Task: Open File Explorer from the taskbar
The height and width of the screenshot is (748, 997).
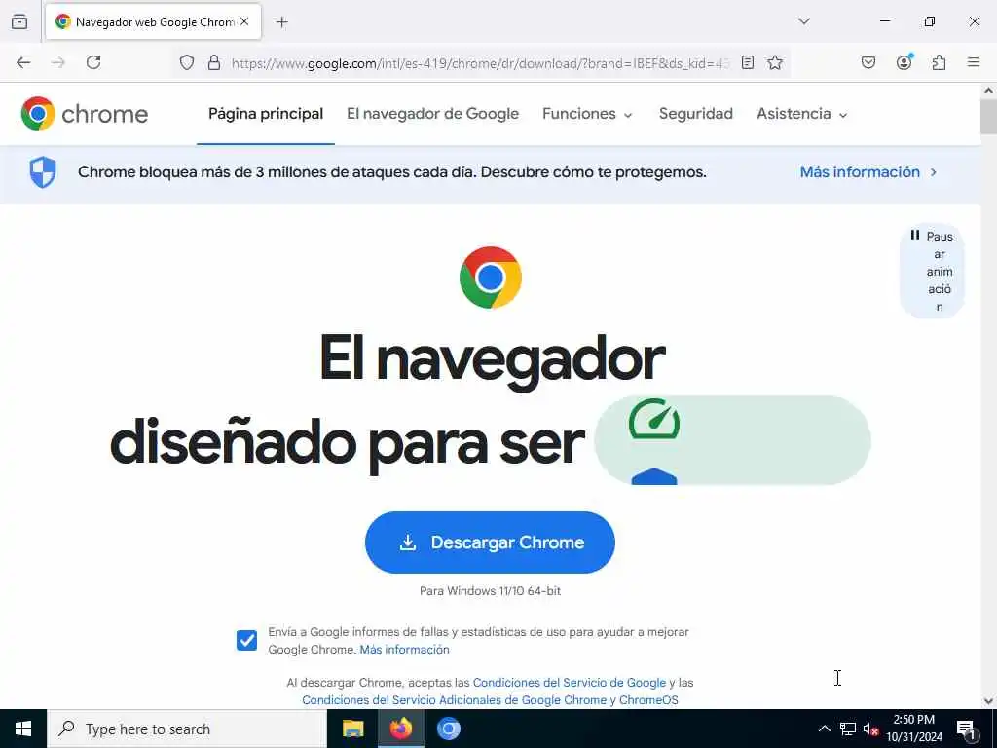Action: (x=352, y=729)
